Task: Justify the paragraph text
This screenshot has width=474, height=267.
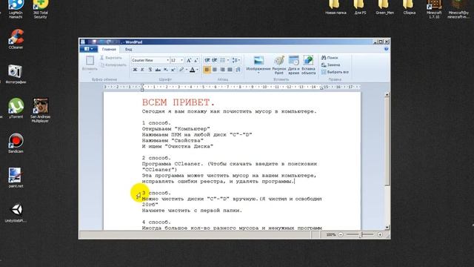Action: 230,70
